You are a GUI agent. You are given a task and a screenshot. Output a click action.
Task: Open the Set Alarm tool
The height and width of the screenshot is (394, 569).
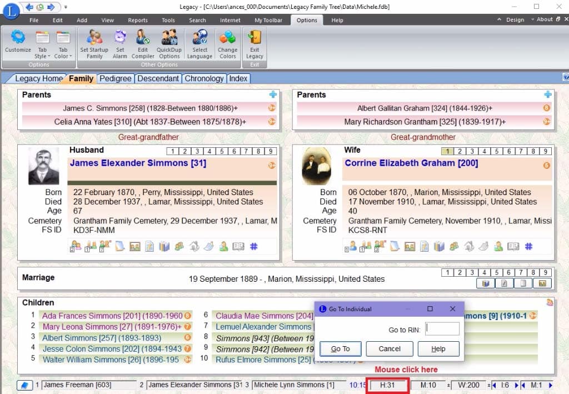click(120, 44)
